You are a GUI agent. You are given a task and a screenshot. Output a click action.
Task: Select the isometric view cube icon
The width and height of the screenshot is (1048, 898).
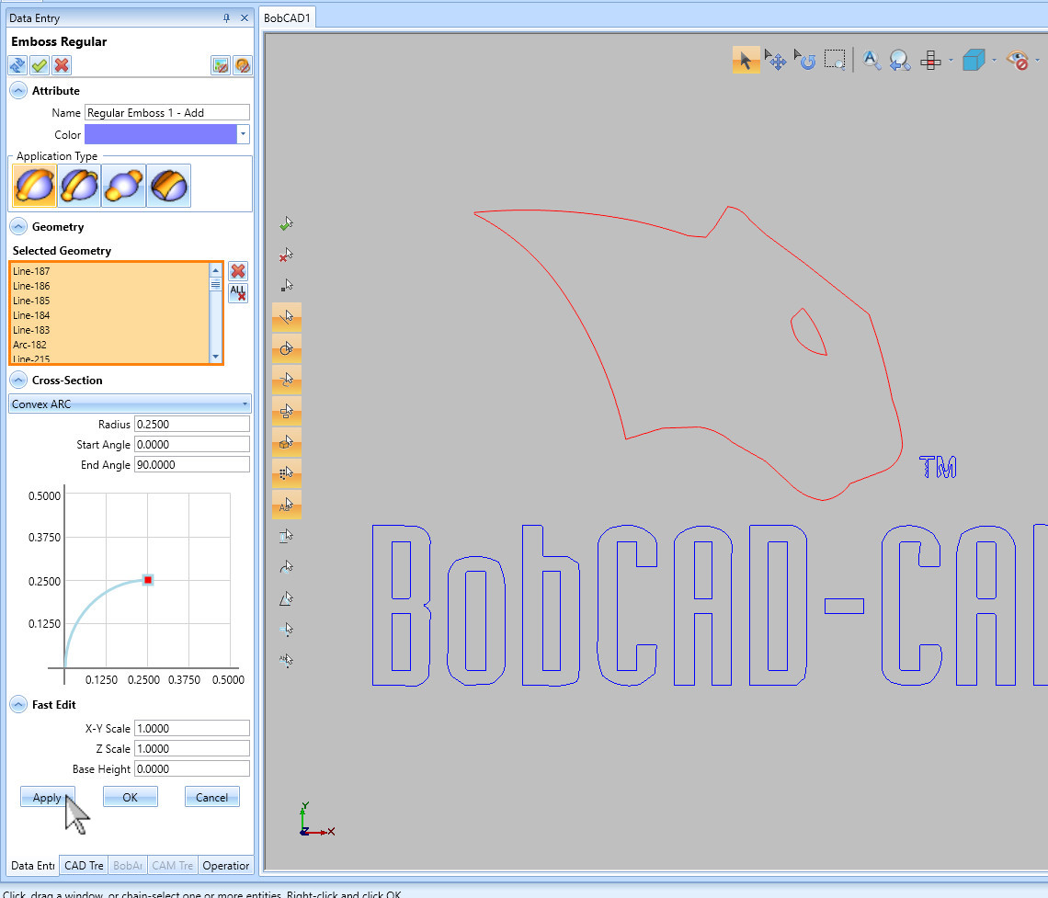(x=973, y=59)
